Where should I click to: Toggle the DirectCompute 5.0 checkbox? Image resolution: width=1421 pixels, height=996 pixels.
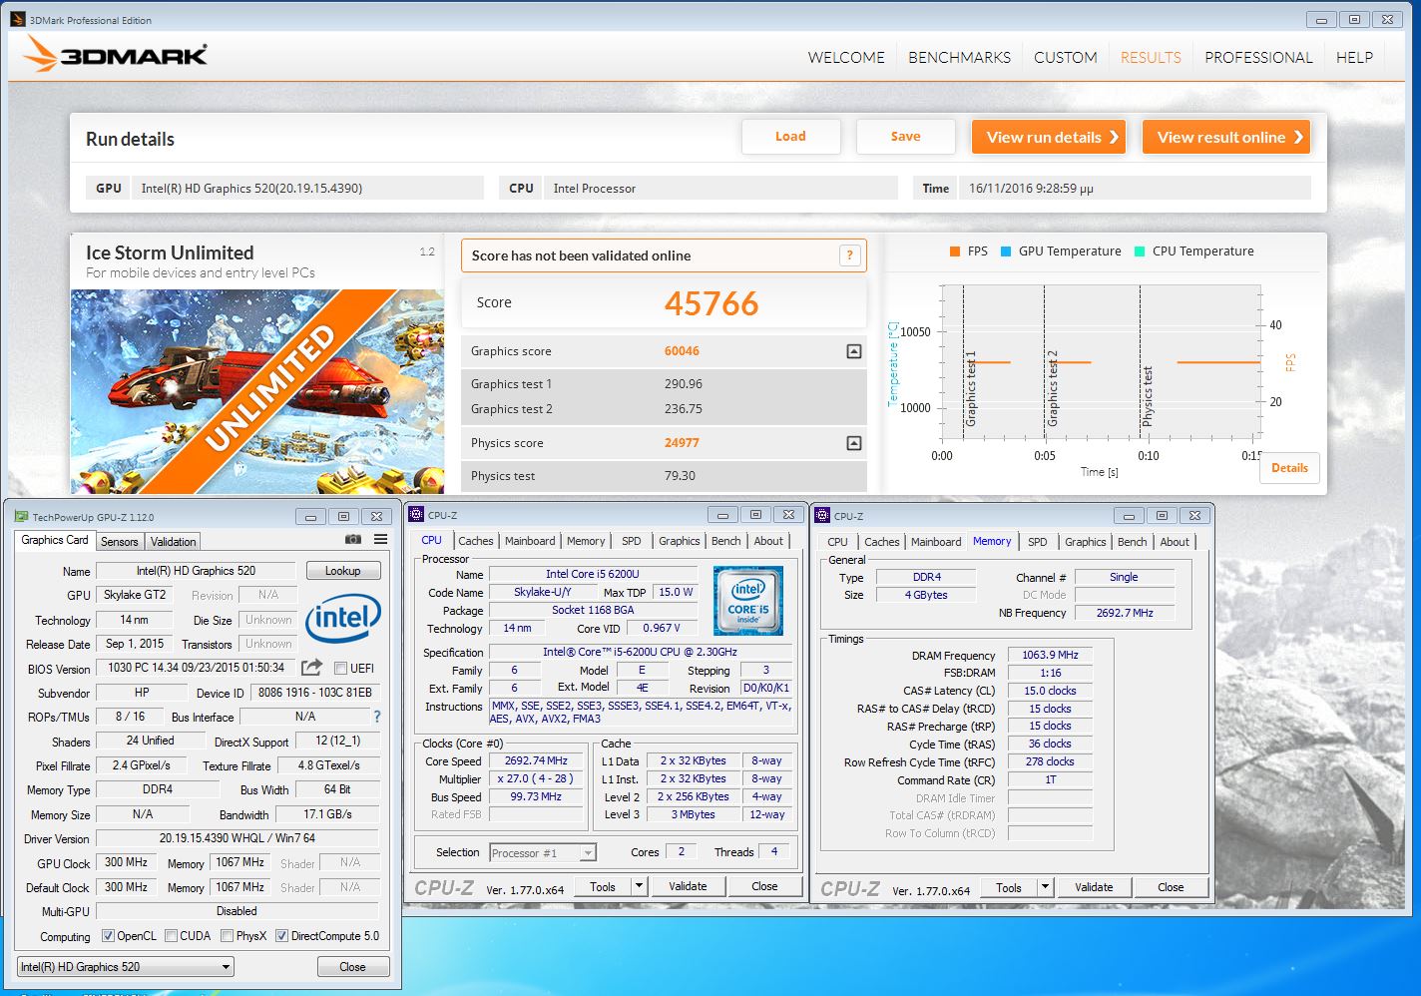(282, 936)
